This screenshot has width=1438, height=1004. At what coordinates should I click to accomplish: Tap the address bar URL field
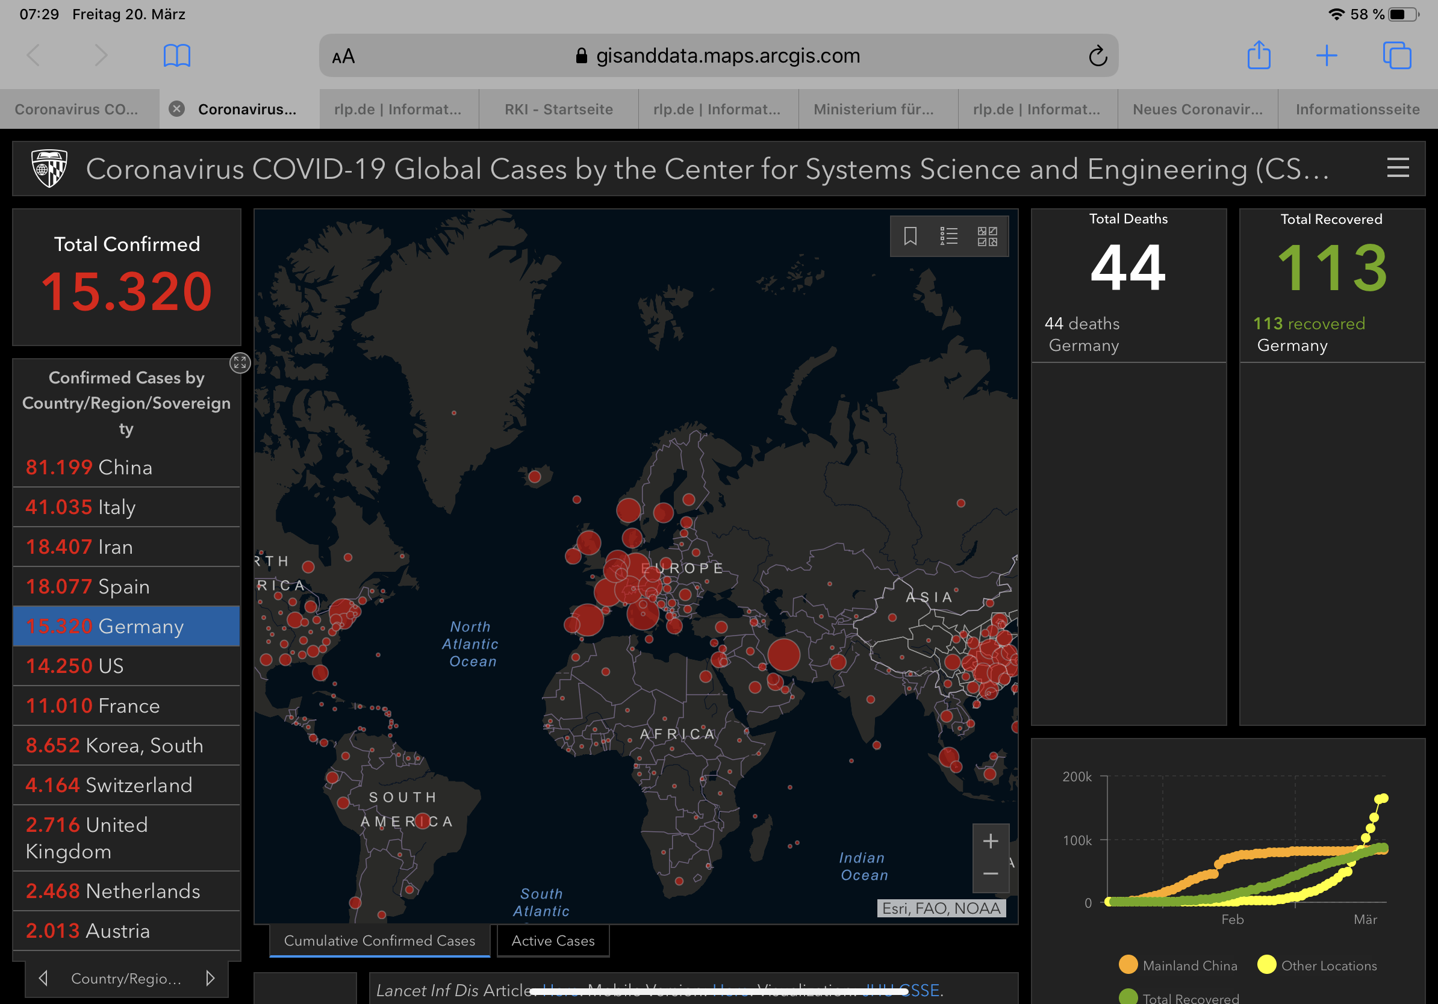[x=718, y=56]
